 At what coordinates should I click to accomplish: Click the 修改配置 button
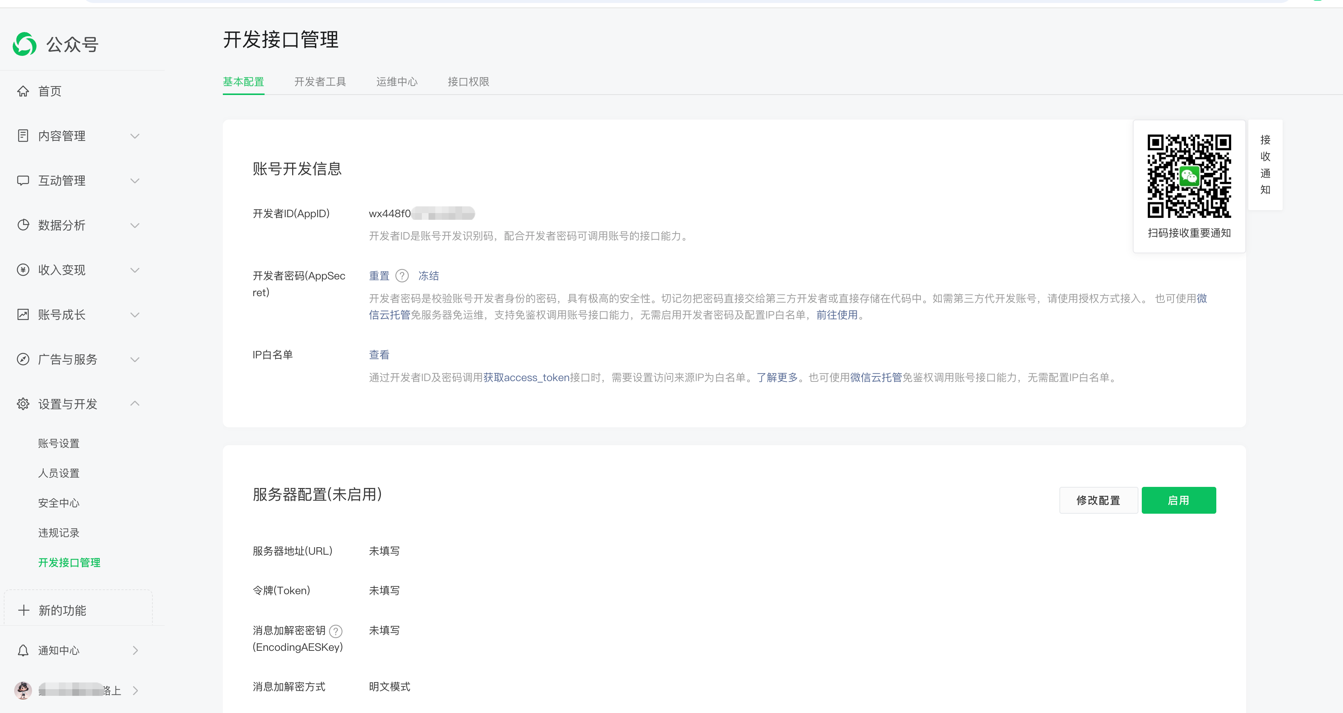[1098, 500]
